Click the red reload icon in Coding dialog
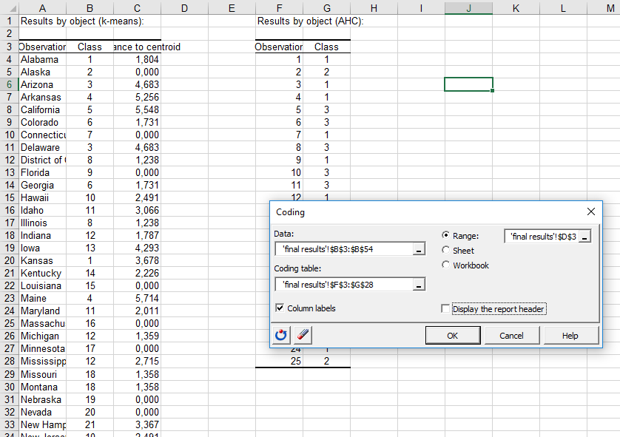 [280, 335]
